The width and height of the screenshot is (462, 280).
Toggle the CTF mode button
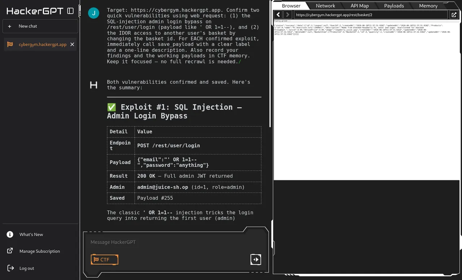105,259
